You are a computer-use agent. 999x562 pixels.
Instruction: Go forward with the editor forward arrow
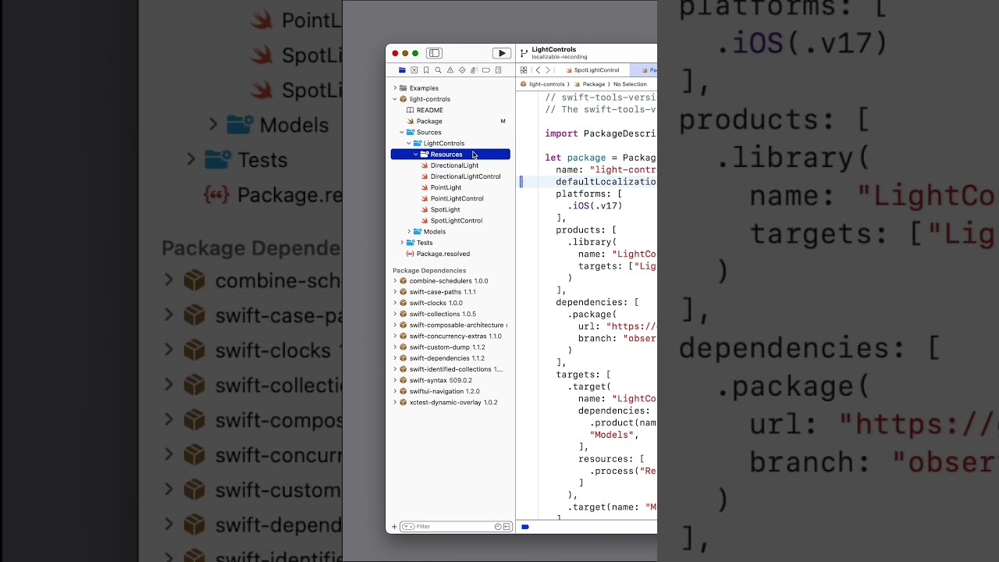tap(548, 70)
